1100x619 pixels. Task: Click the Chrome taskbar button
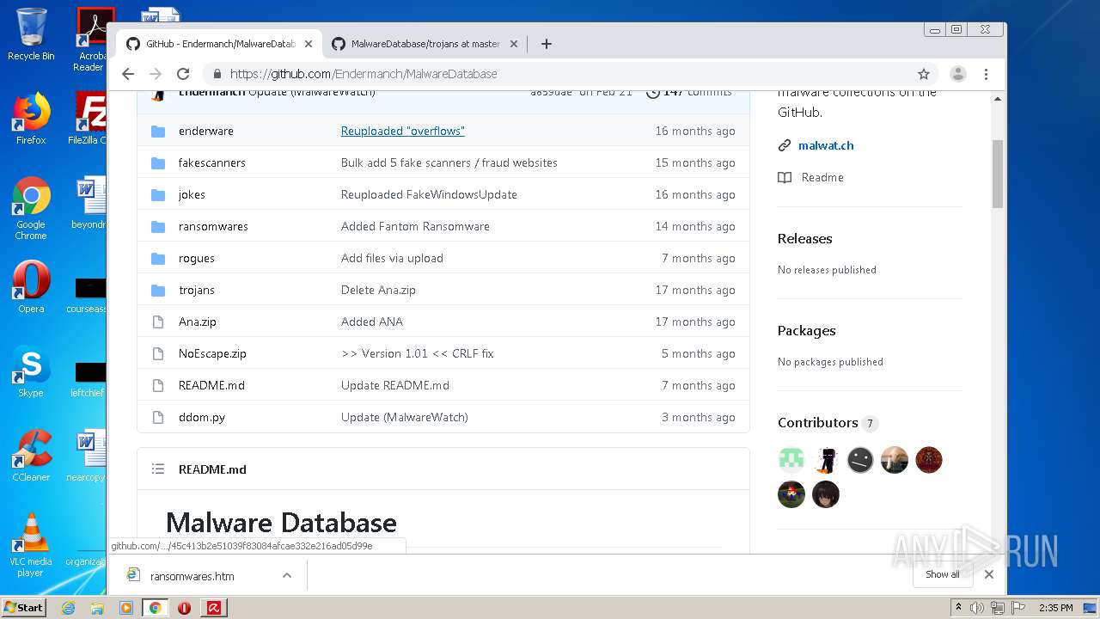tap(155, 608)
